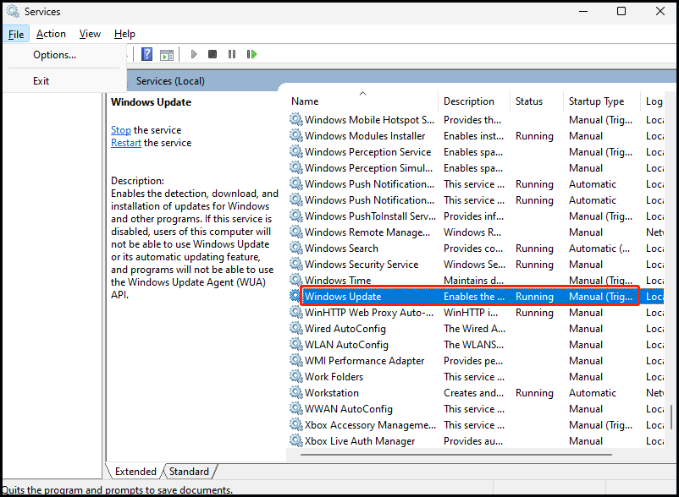Click gear icon next to Xbox Accessory Management
The height and width of the screenshot is (497, 679).
point(296,424)
